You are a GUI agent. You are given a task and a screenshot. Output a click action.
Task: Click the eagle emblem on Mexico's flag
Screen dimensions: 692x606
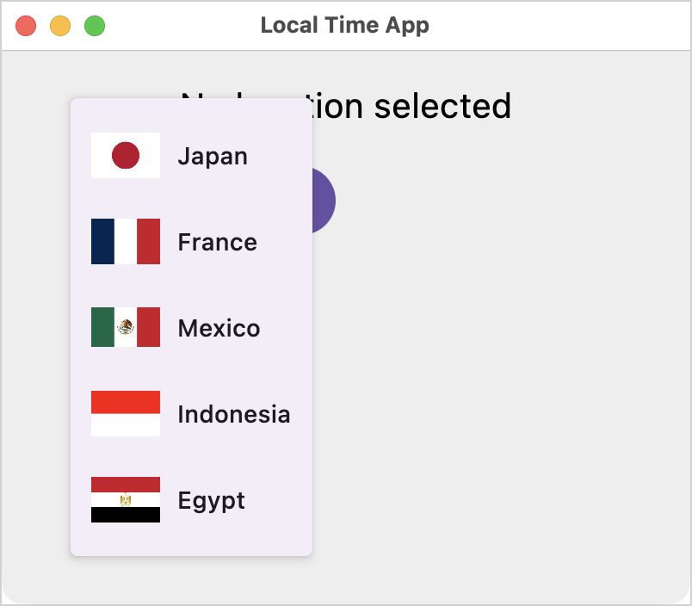pyautogui.click(x=126, y=327)
